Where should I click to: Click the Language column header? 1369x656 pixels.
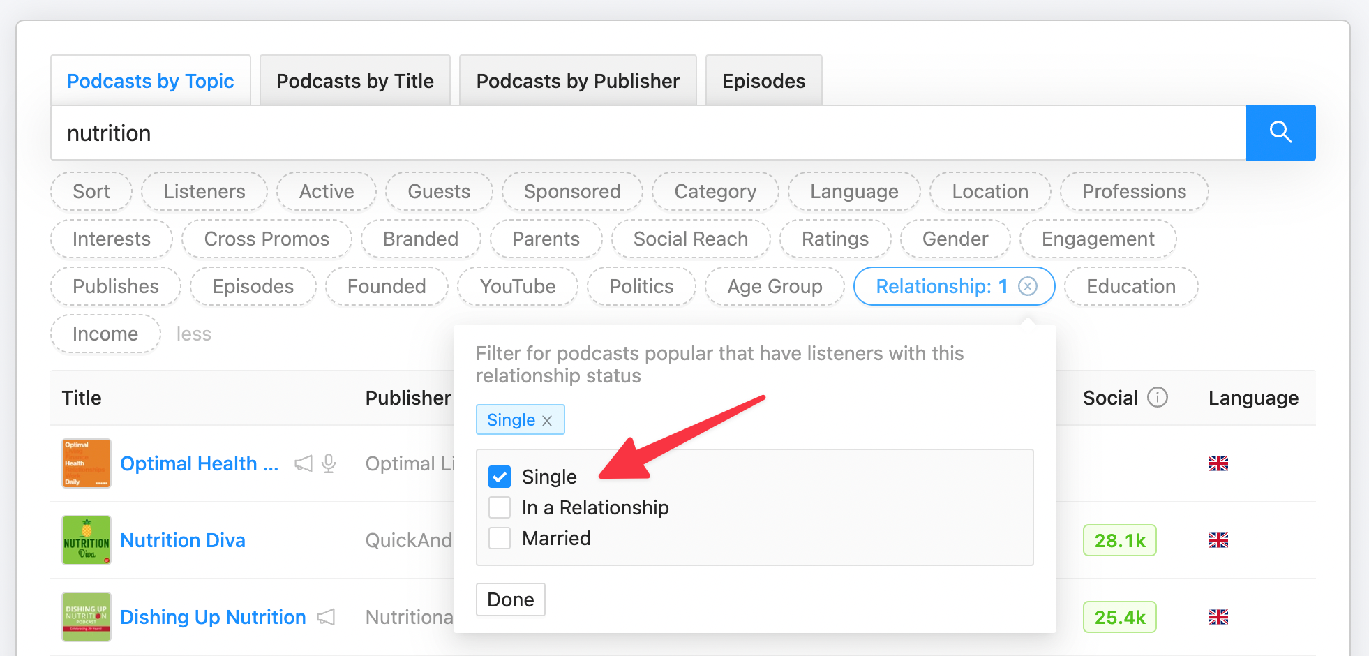point(1253,398)
